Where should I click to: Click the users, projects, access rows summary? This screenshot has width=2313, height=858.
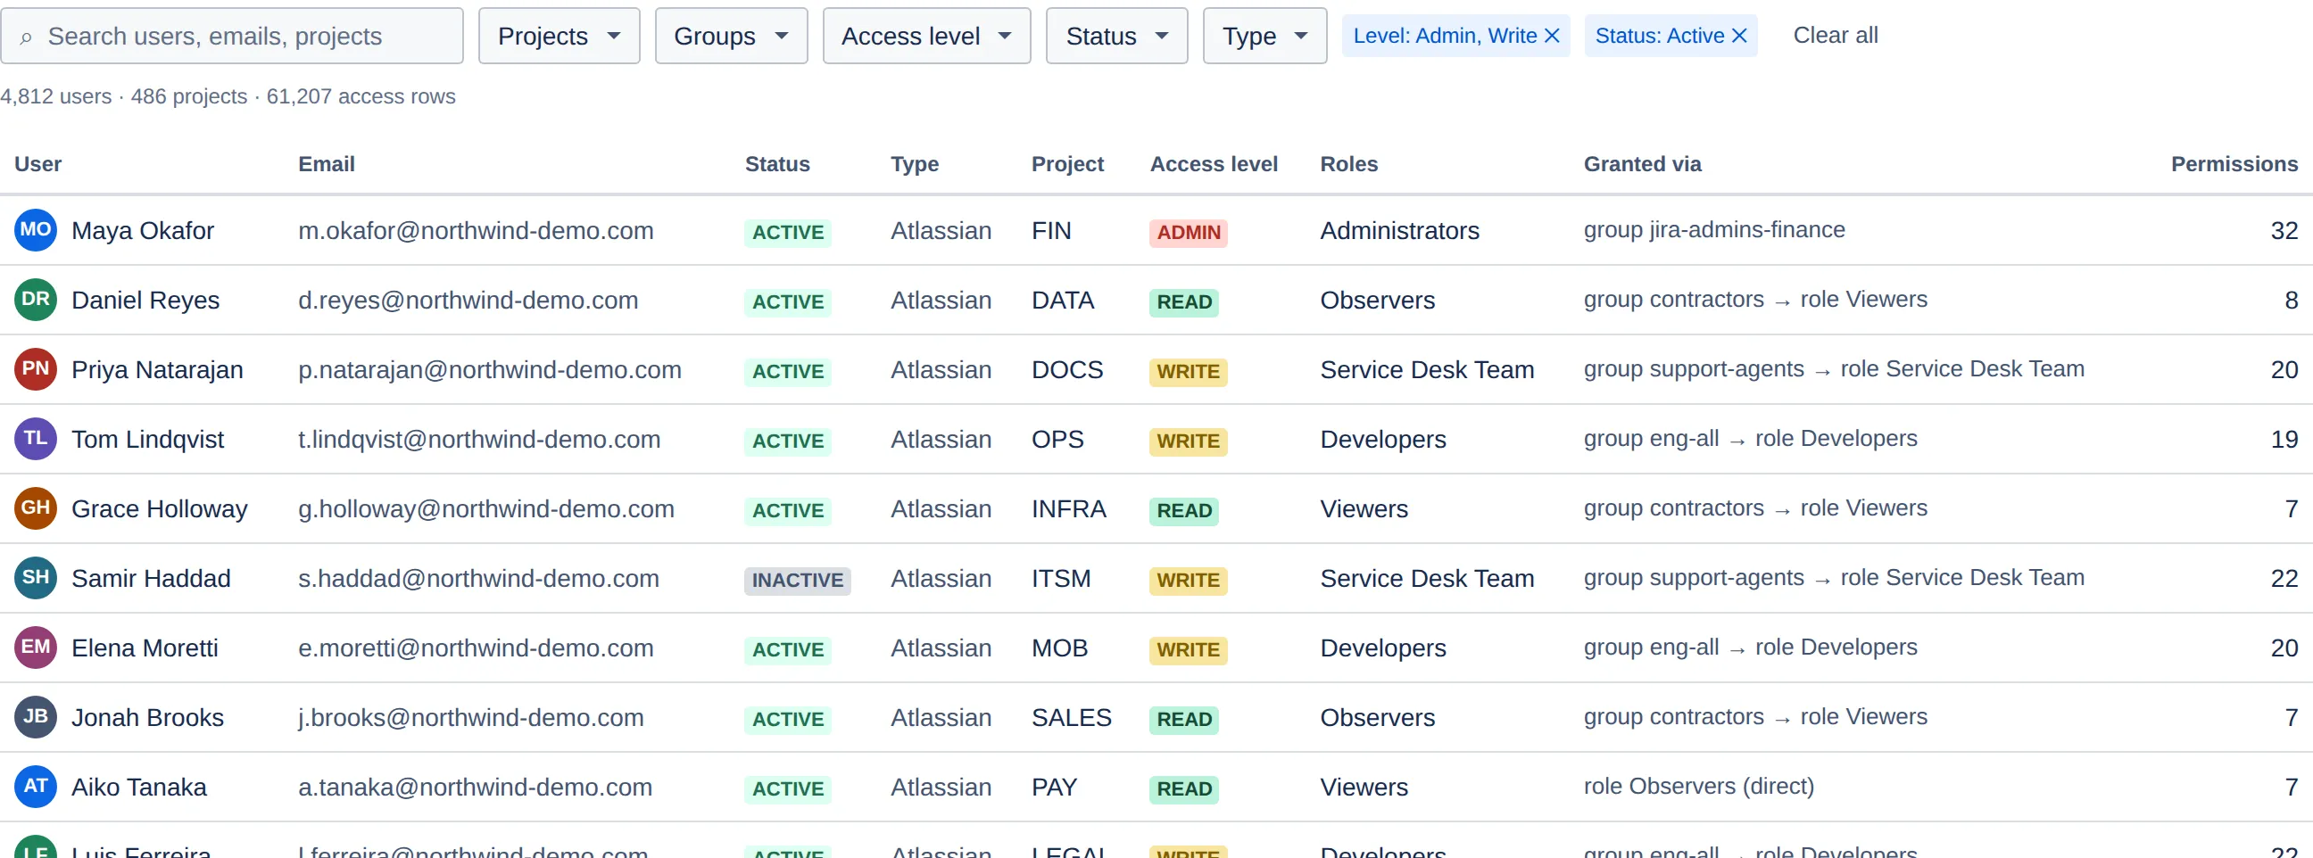point(228,96)
